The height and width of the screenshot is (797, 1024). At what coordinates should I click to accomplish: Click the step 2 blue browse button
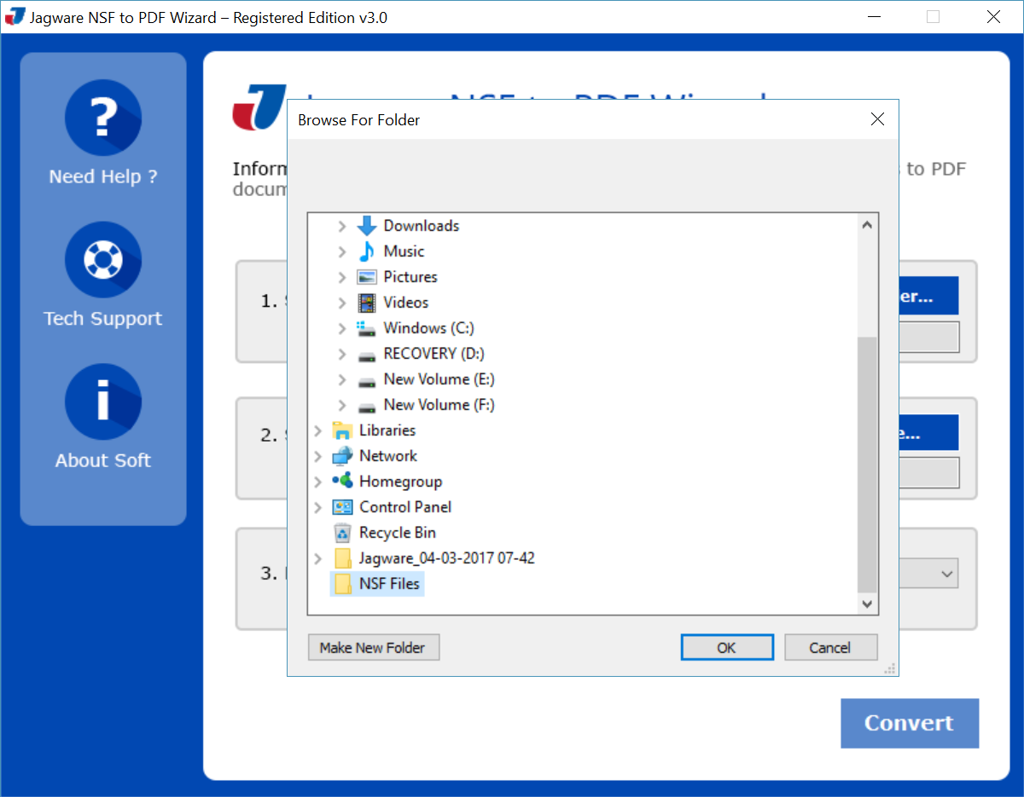coord(928,433)
